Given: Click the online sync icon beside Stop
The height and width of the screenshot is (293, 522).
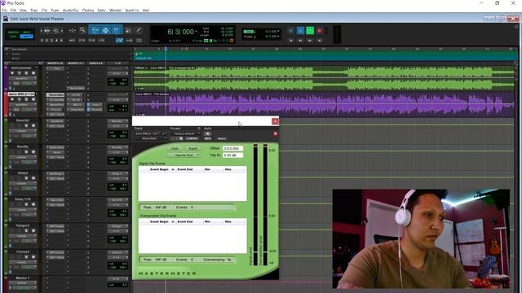Looking at the screenshot, I should pos(291,31).
